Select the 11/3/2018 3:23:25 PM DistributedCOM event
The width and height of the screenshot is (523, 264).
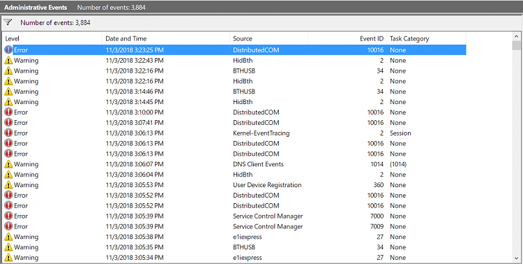pyautogui.click(x=234, y=50)
